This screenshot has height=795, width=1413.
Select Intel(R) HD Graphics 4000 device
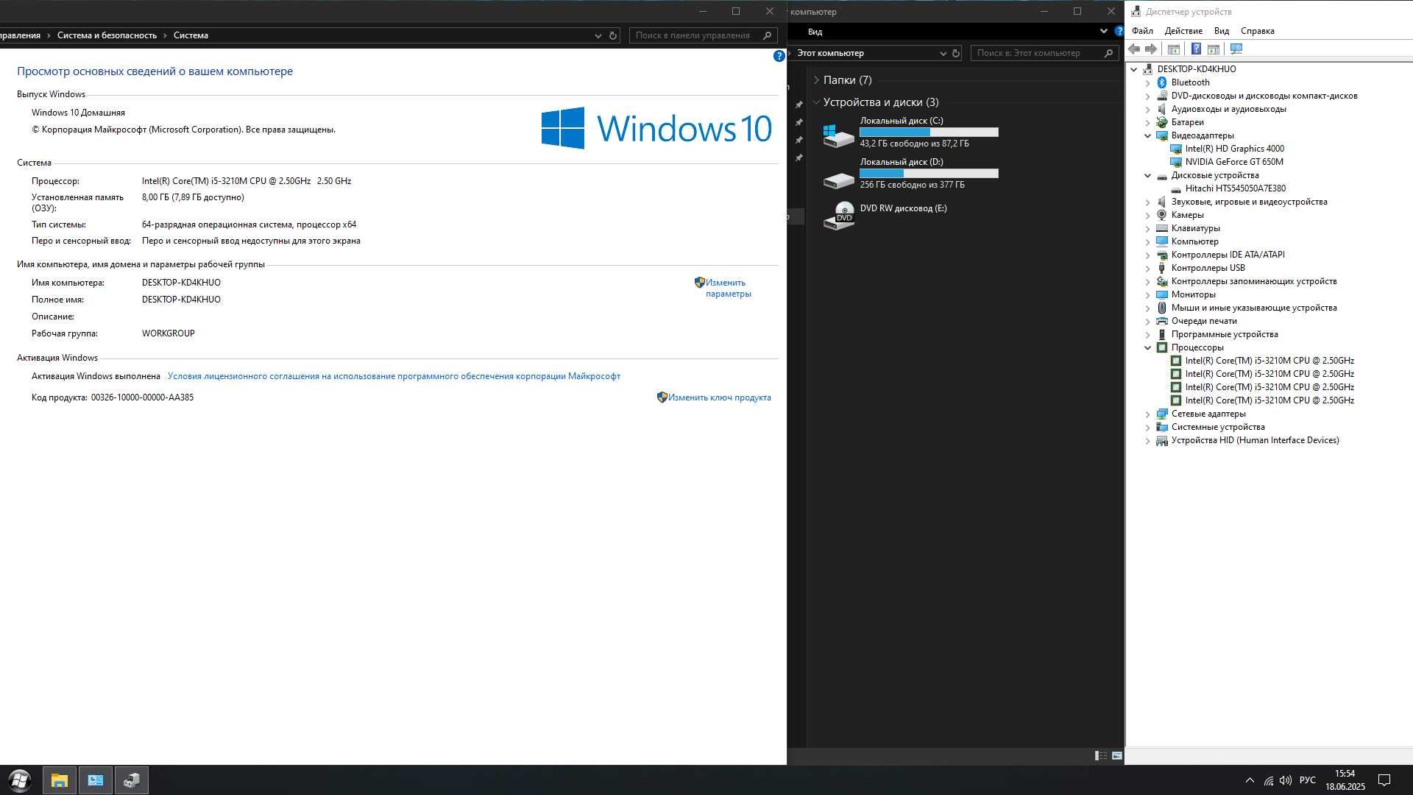1234,149
